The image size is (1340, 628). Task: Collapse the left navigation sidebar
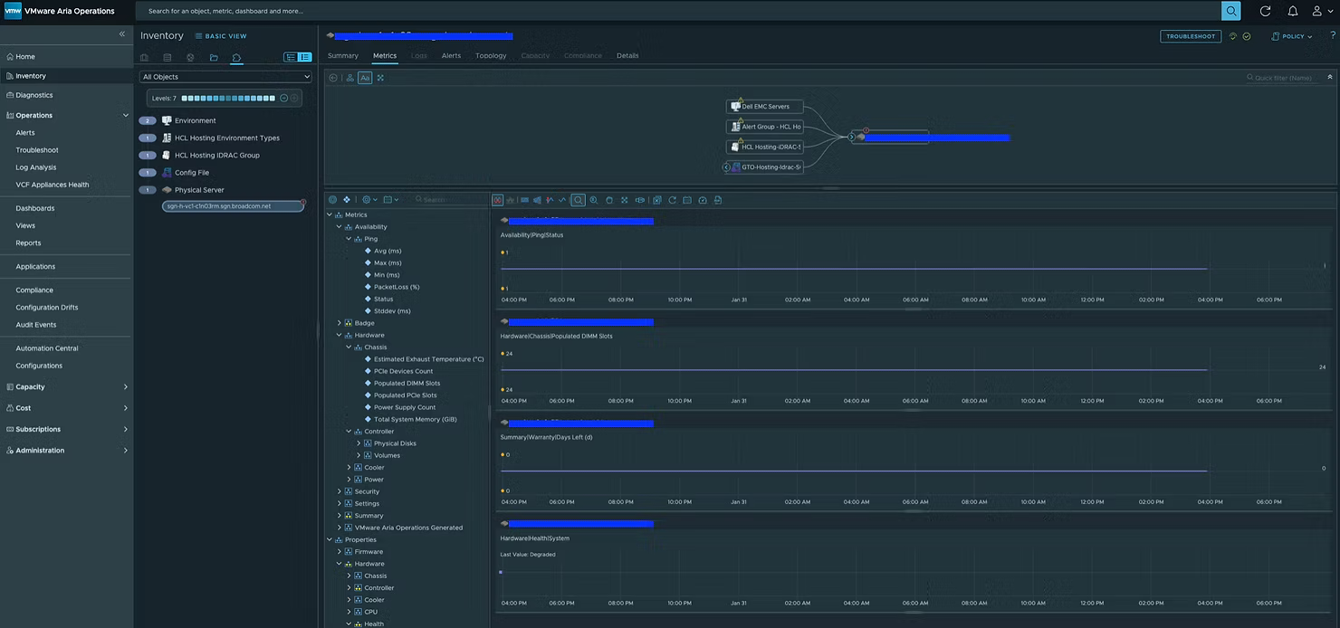122,34
